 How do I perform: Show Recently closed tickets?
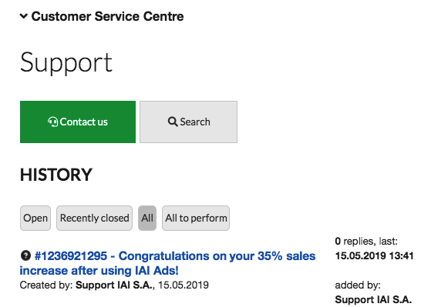(94, 218)
